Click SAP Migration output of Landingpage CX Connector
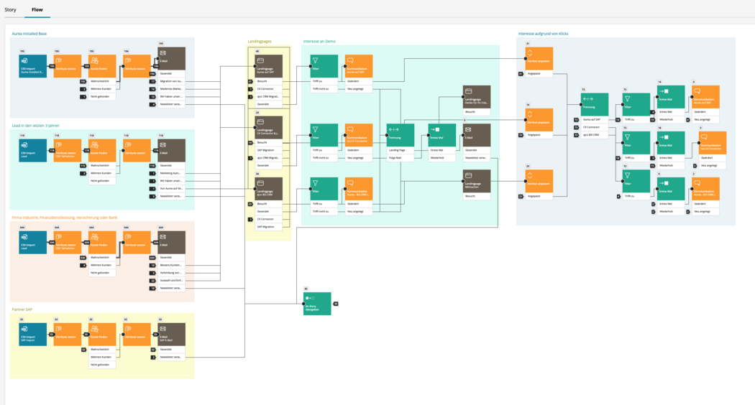The width and height of the screenshot is (755, 405). click(x=269, y=150)
